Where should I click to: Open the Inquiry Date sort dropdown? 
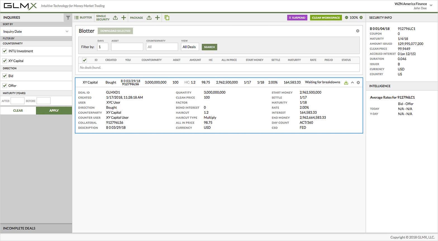(36, 32)
